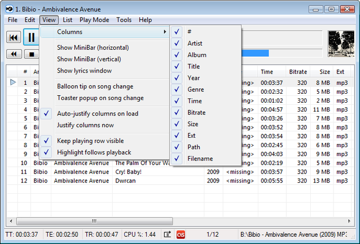Choose Justify columns now

(x=105, y=125)
